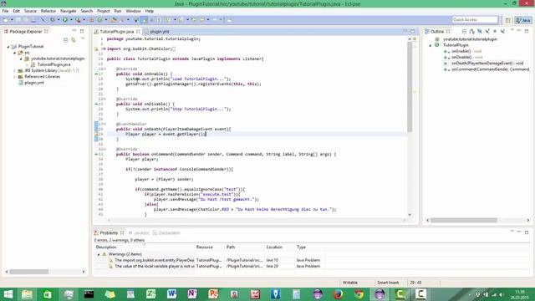Close the TutorialPlugin.java editor tab
The width and height of the screenshot is (535, 301).
point(138,32)
